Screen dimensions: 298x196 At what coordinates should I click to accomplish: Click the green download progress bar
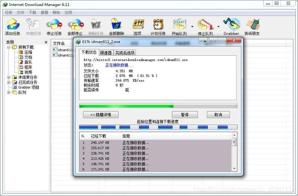(x=158, y=106)
